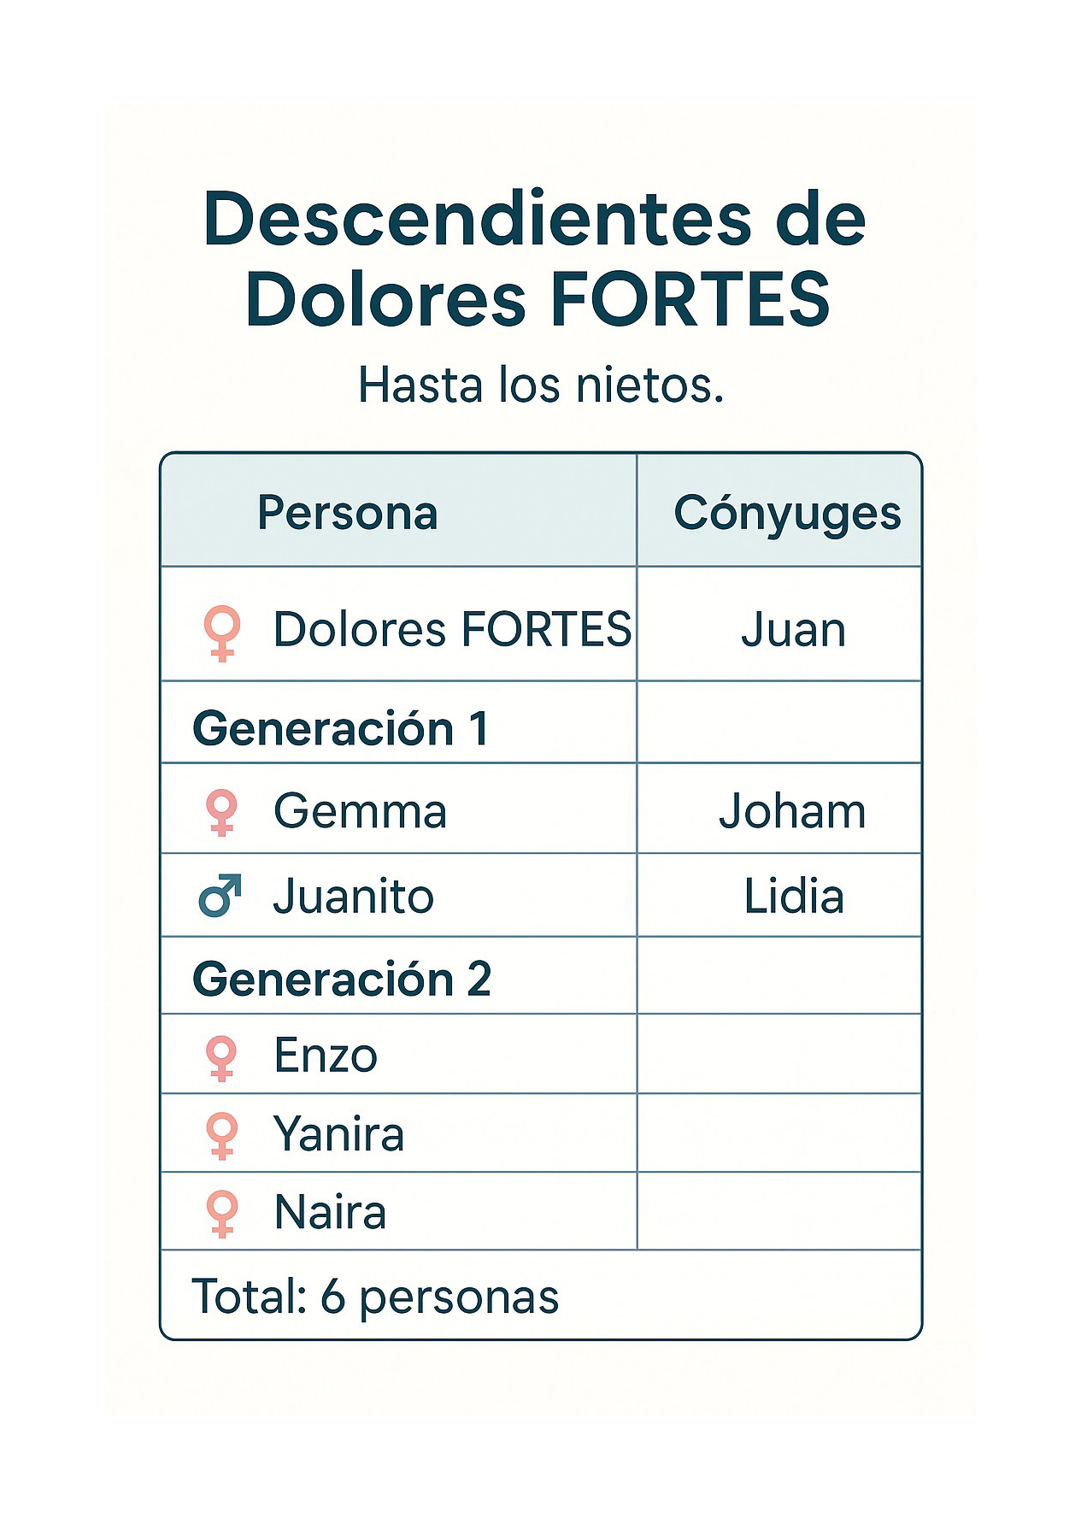The height and width of the screenshot is (1530, 1081).
Task: Select the Dolores FORTES name in table
Action: [452, 630]
